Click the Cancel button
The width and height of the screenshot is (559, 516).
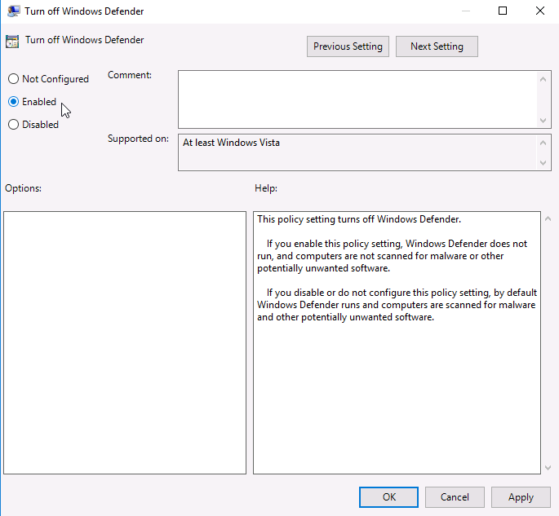click(x=455, y=497)
